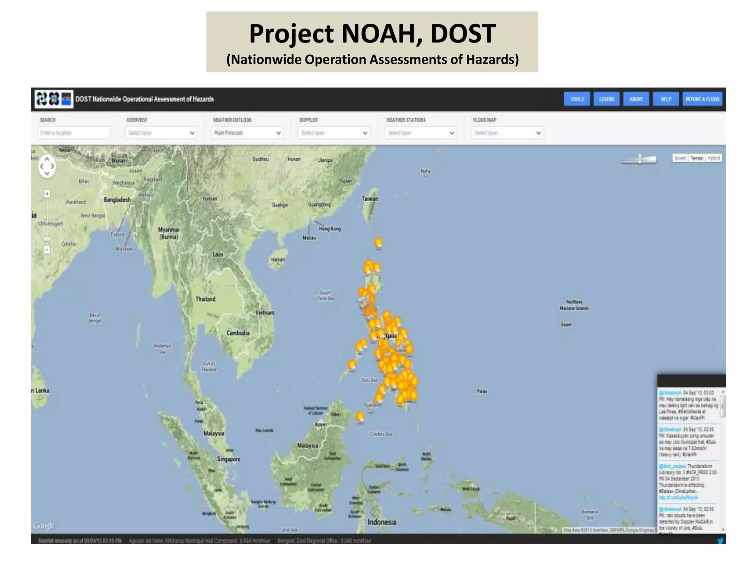Click the header title DOST Nationwide Operational Assessment
Viewport: 751px width, 563px height.
pos(144,99)
